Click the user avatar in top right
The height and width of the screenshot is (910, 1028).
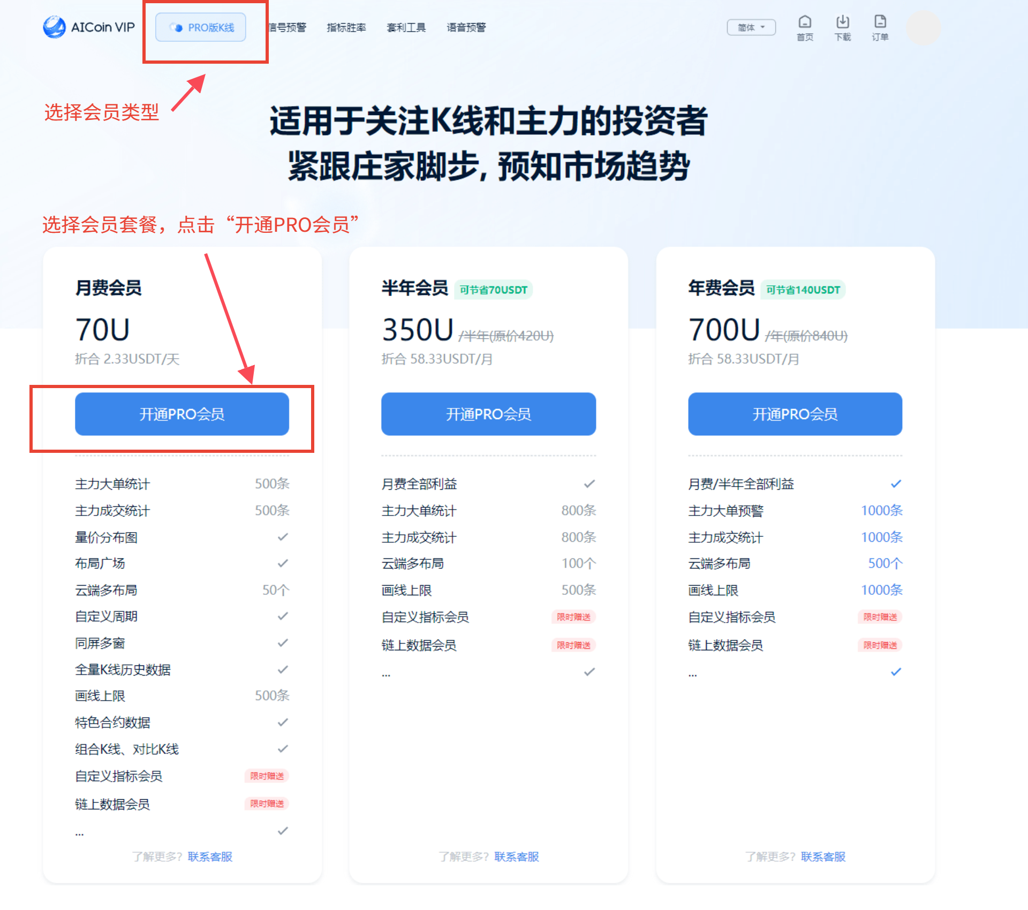923,27
